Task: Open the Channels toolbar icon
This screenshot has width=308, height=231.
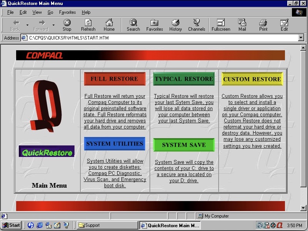Action: click(196, 25)
